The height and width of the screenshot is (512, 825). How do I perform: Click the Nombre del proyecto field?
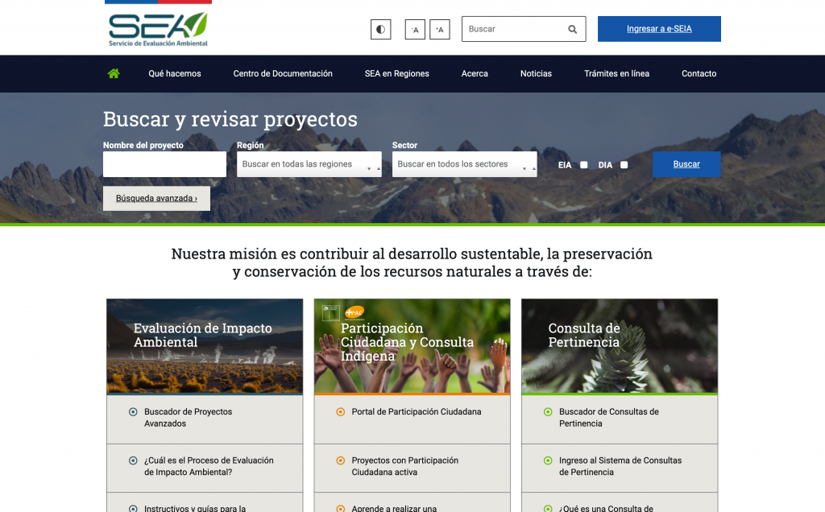point(164,164)
